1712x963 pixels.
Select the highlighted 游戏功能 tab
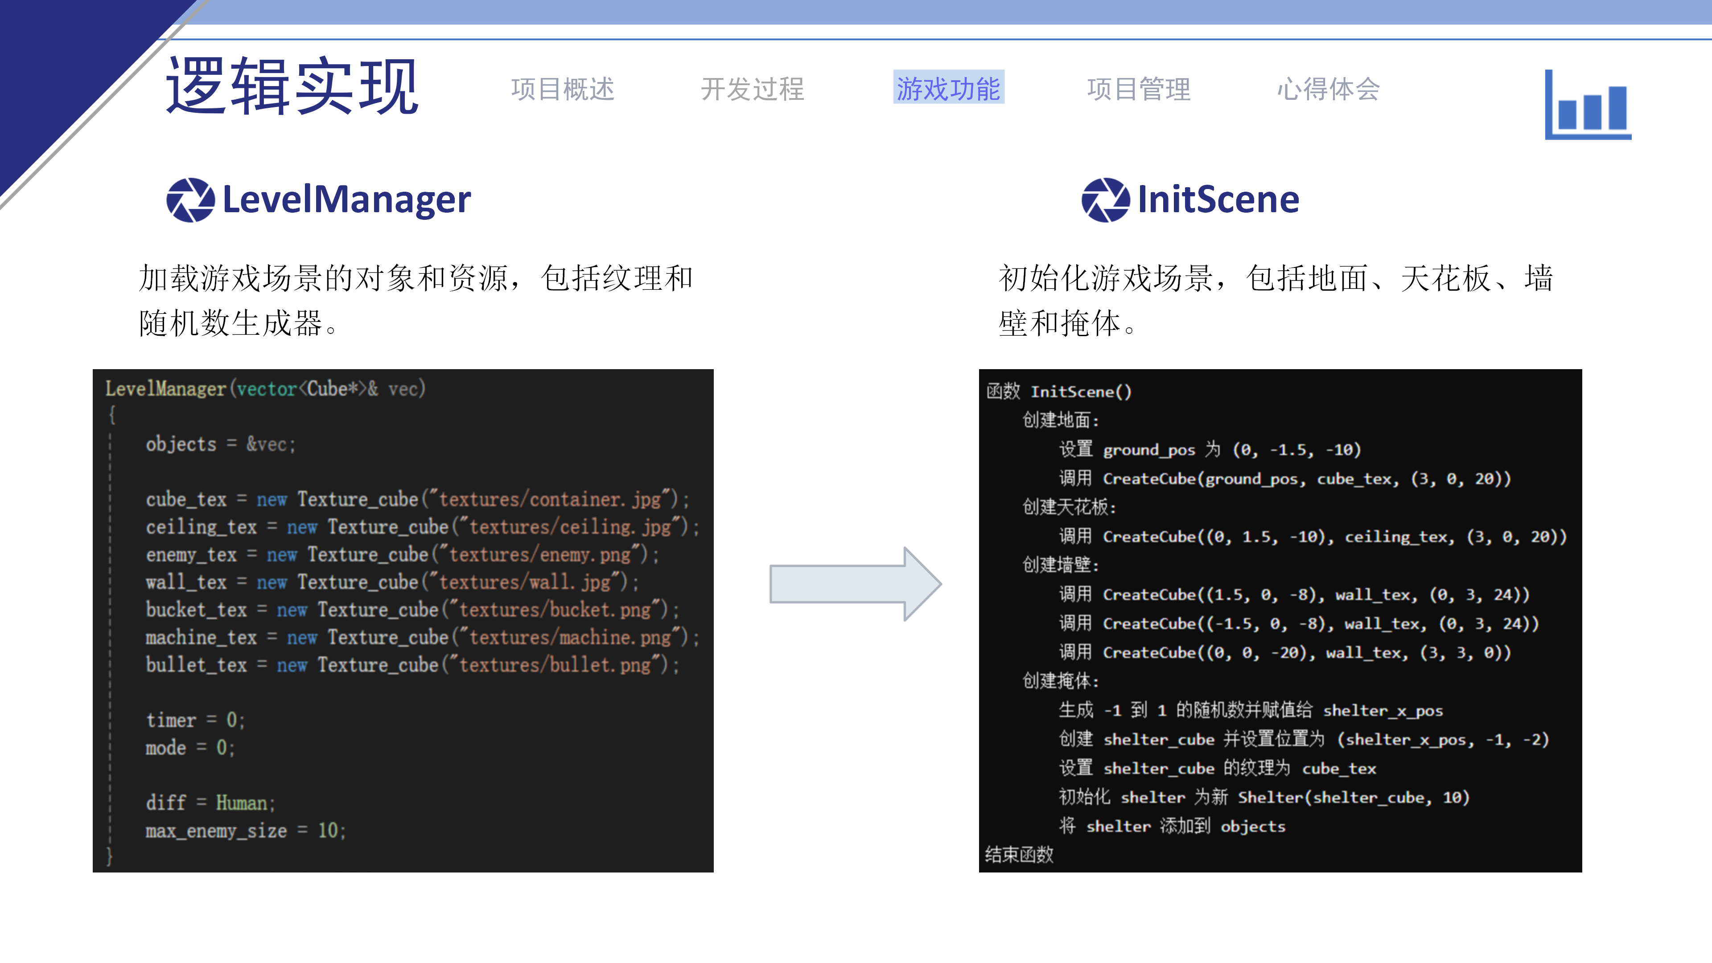tap(948, 88)
